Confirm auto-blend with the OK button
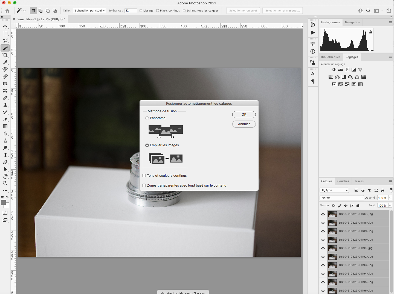The image size is (394, 294). (244, 115)
